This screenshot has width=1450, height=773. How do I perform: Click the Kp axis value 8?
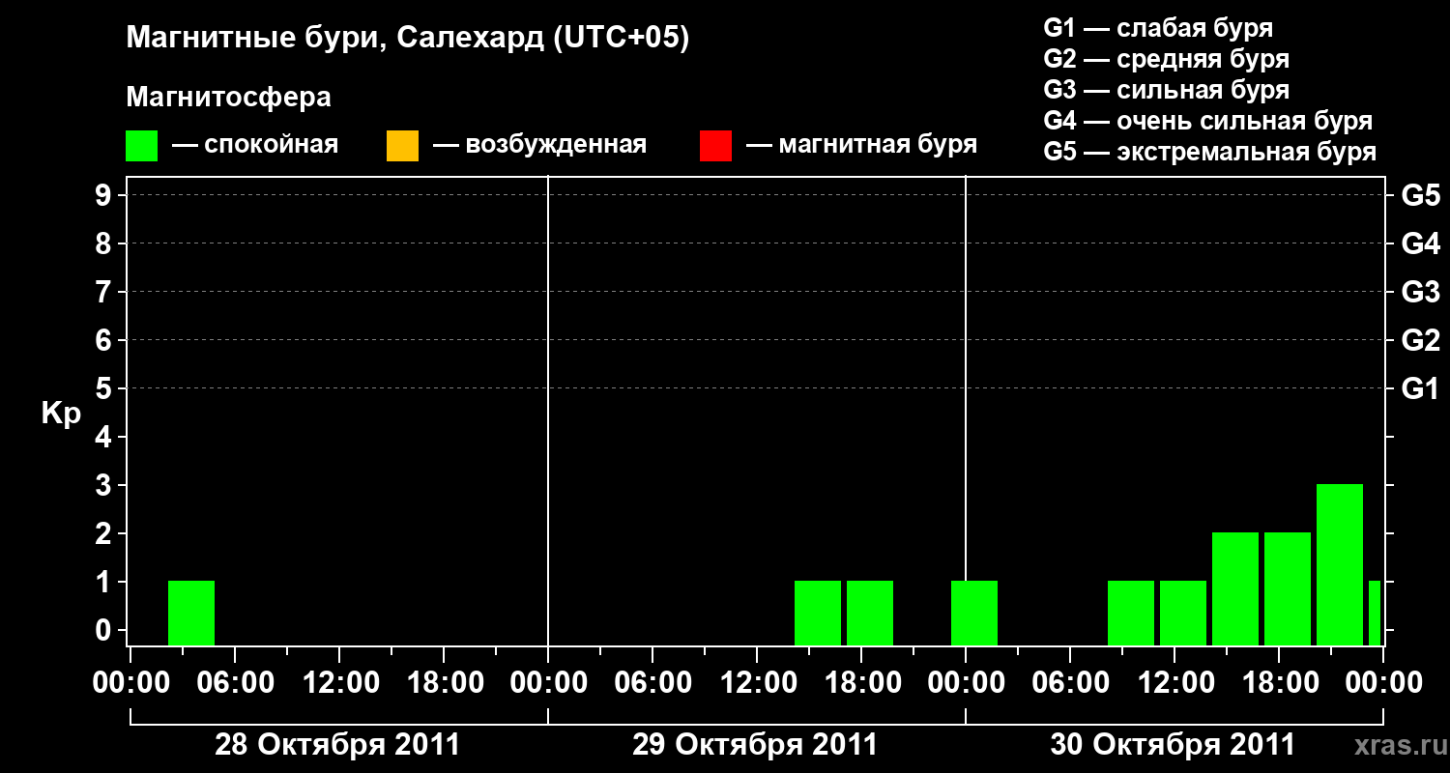click(x=105, y=243)
